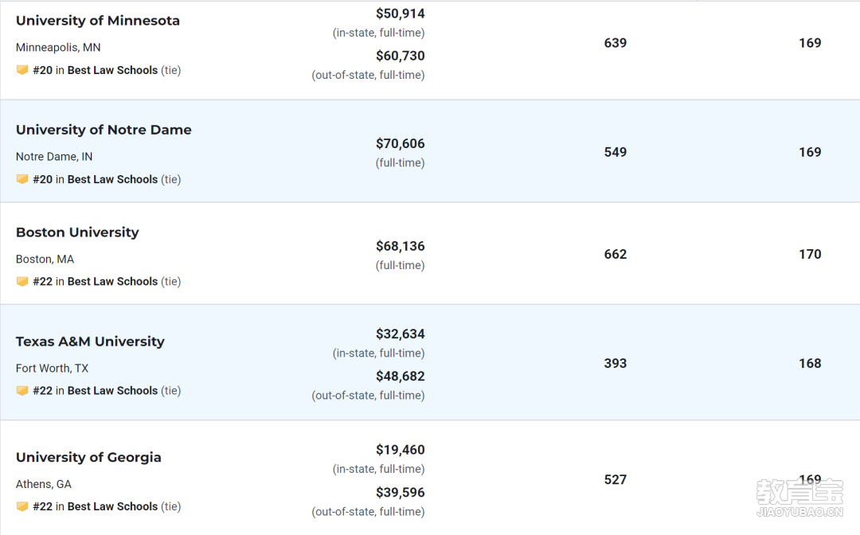Open the University of Notre Dame link

coord(104,130)
